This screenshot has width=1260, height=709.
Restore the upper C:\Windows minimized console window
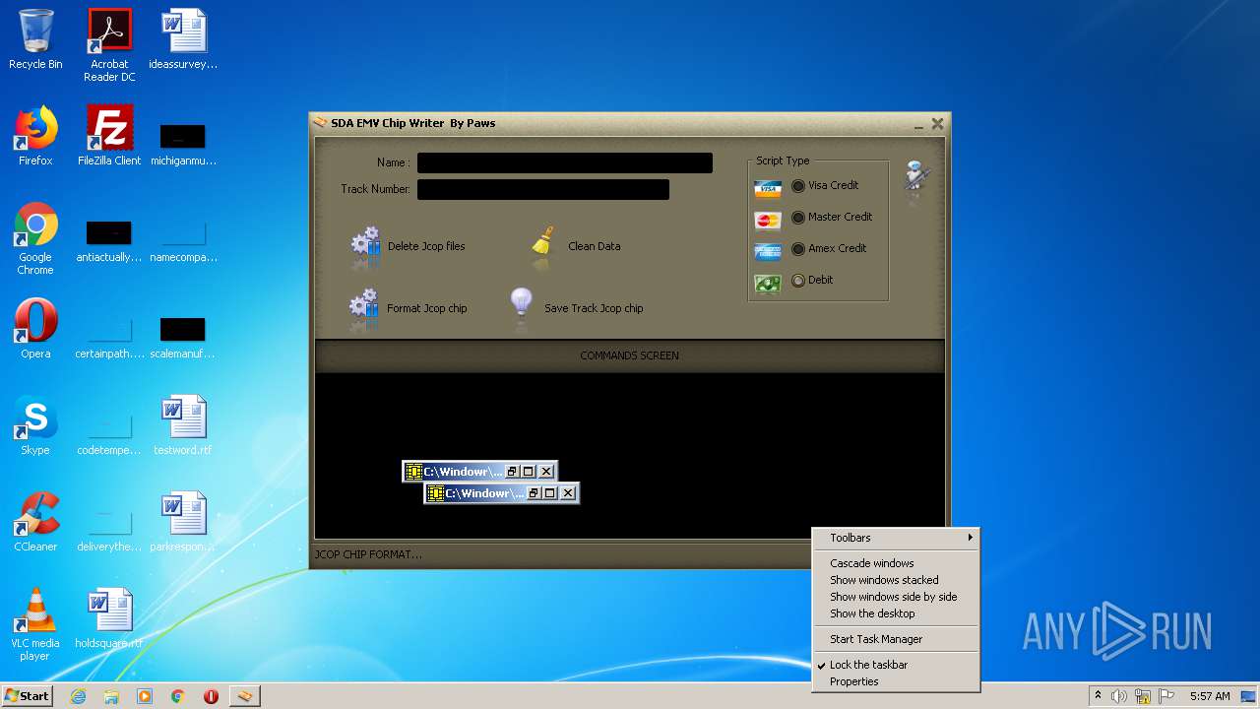tap(512, 472)
